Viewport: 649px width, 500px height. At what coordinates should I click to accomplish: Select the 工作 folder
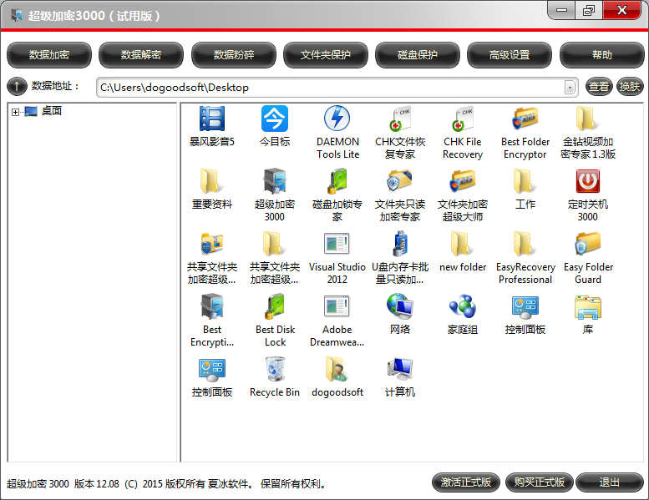click(x=525, y=182)
